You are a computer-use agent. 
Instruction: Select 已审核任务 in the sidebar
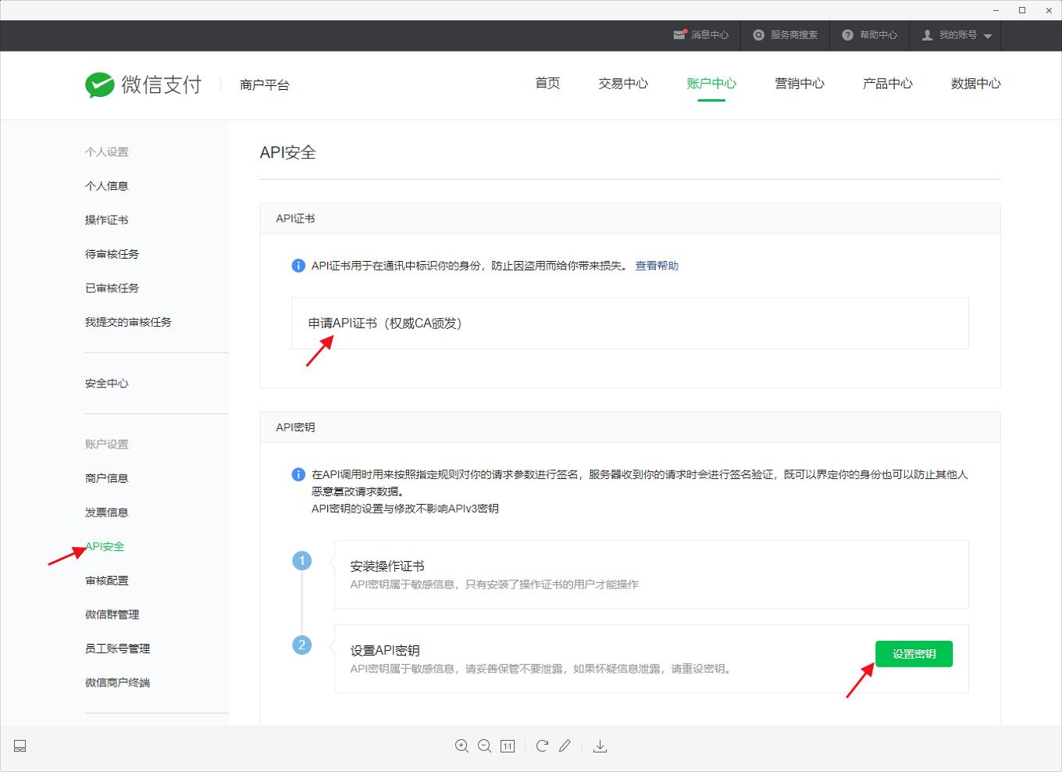point(112,288)
